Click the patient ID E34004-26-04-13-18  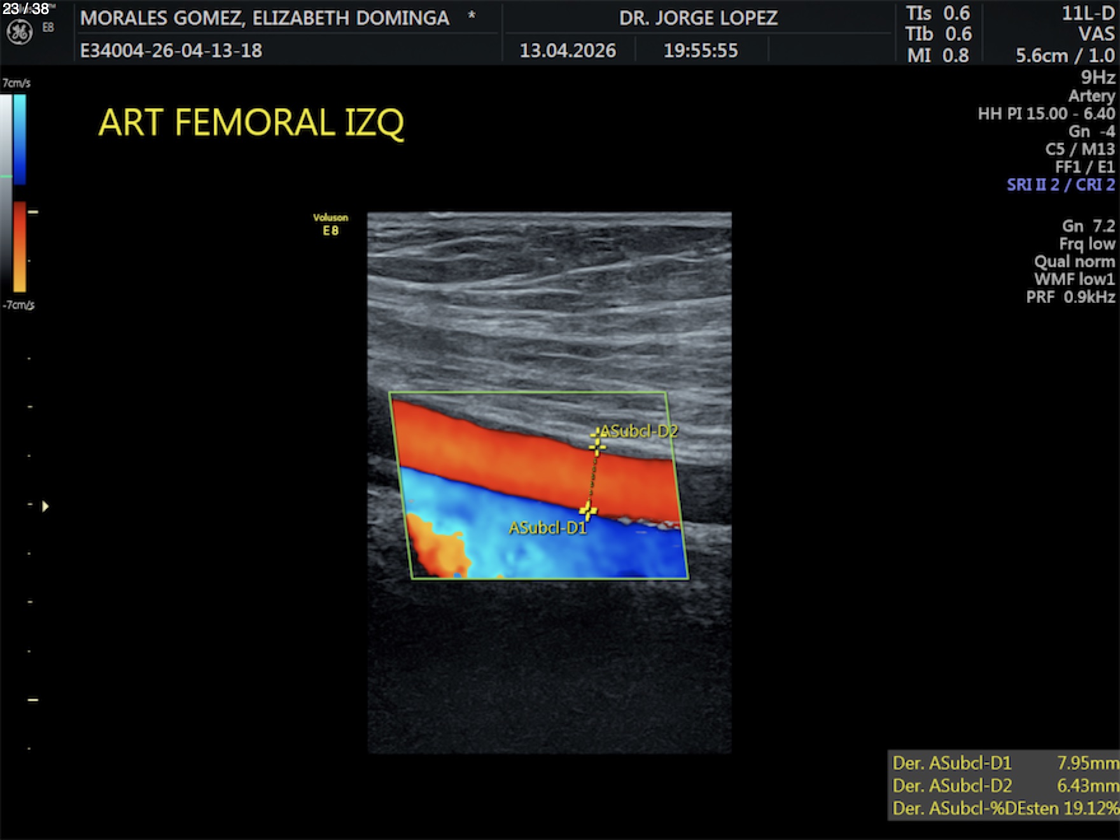pyautogui.click(x=171, y=50)
